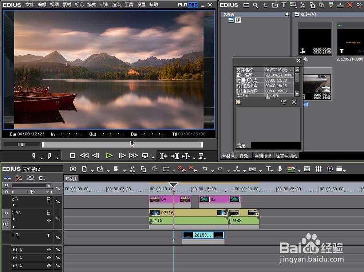Move up one folder in bin

point(265,5)
